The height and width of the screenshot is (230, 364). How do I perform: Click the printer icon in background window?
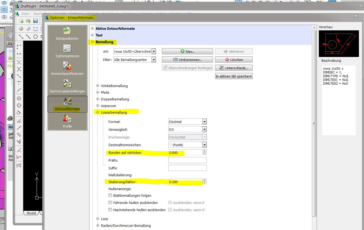point(10,118)
